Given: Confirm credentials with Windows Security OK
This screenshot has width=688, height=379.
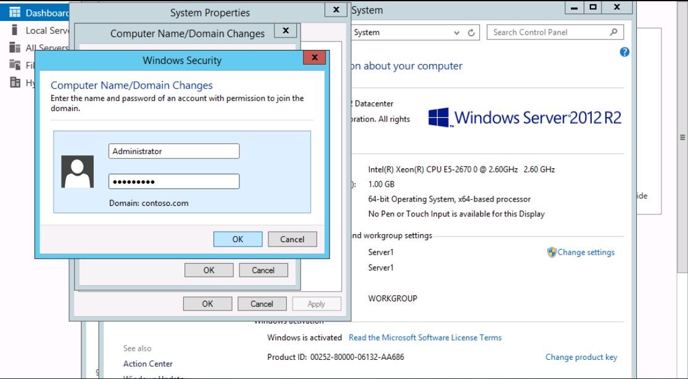Looking at the screenshot, I should 238,239.
